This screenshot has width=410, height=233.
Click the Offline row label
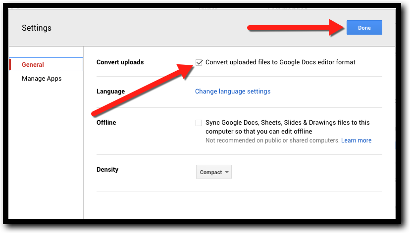click(x=106, y=123)
